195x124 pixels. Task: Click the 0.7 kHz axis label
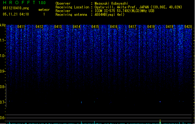tap(2, 102)
